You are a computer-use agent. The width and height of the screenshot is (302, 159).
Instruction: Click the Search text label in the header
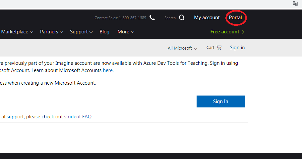click(170, 18)
